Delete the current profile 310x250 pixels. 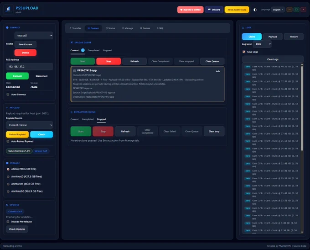tap(26, 53)
